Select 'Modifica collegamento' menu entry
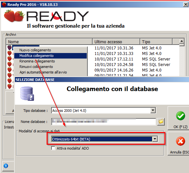189x173 pixels. (x=50, y=56)
